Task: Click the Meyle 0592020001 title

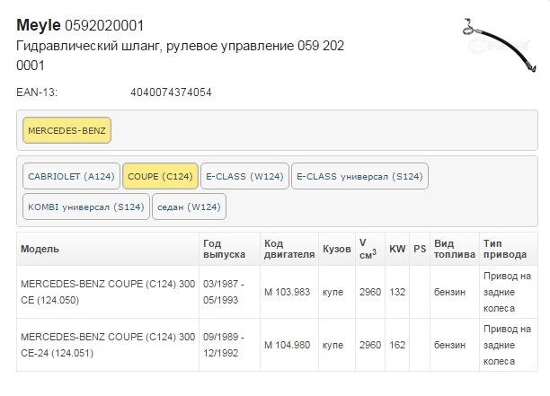Action: click(x=80, y=25)
